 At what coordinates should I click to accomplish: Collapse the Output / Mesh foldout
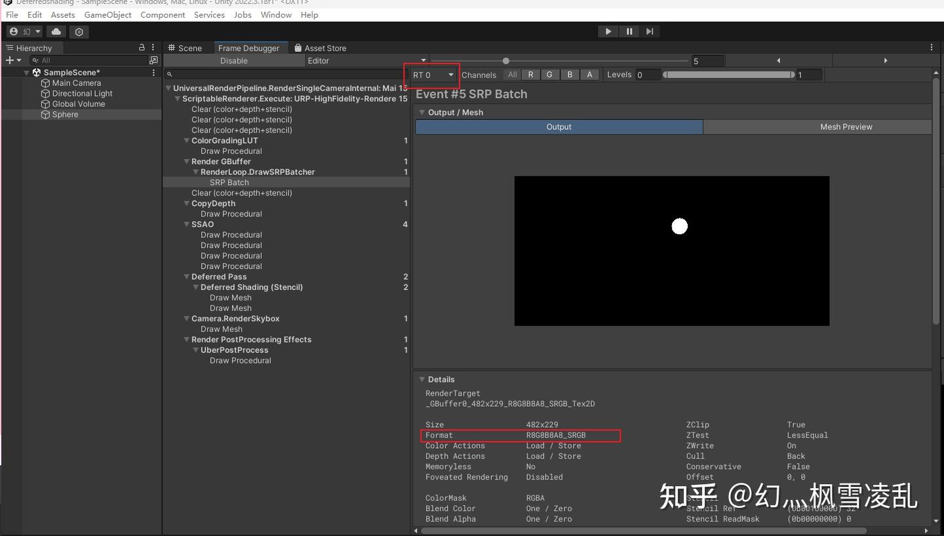(422, 113)
